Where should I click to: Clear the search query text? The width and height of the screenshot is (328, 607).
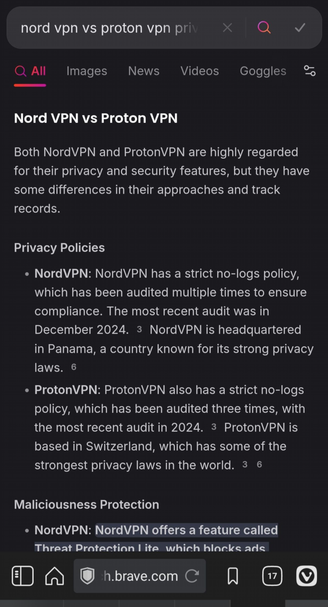[227, 28]
